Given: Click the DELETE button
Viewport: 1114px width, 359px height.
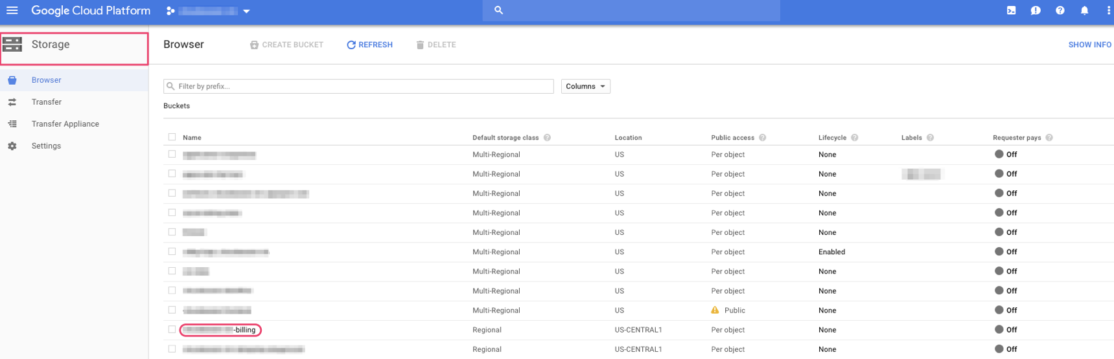Looking at the screenshot, I should [x=435, y=45].
